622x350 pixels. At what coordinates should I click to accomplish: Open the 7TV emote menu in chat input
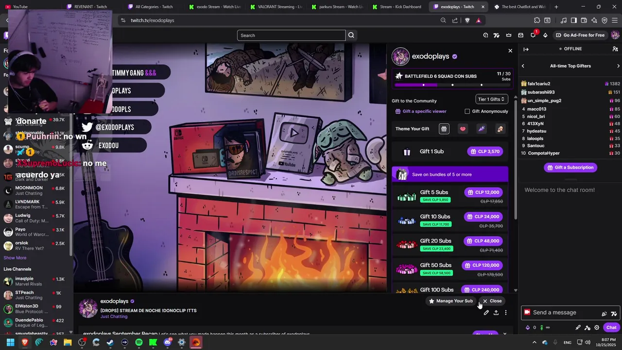pyautogui.click(x=614, y=314)
